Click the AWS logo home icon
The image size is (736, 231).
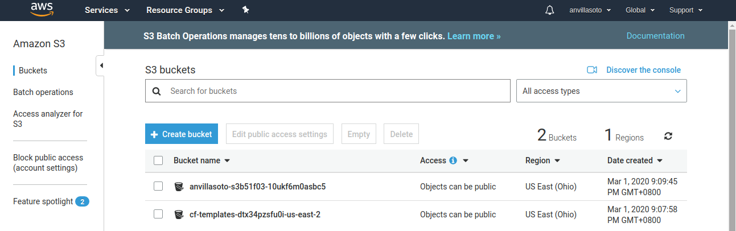(x=42, y=10)
